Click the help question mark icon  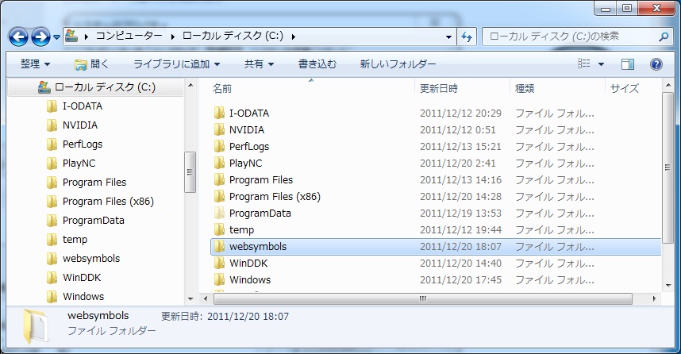click(x=656, y=64)
